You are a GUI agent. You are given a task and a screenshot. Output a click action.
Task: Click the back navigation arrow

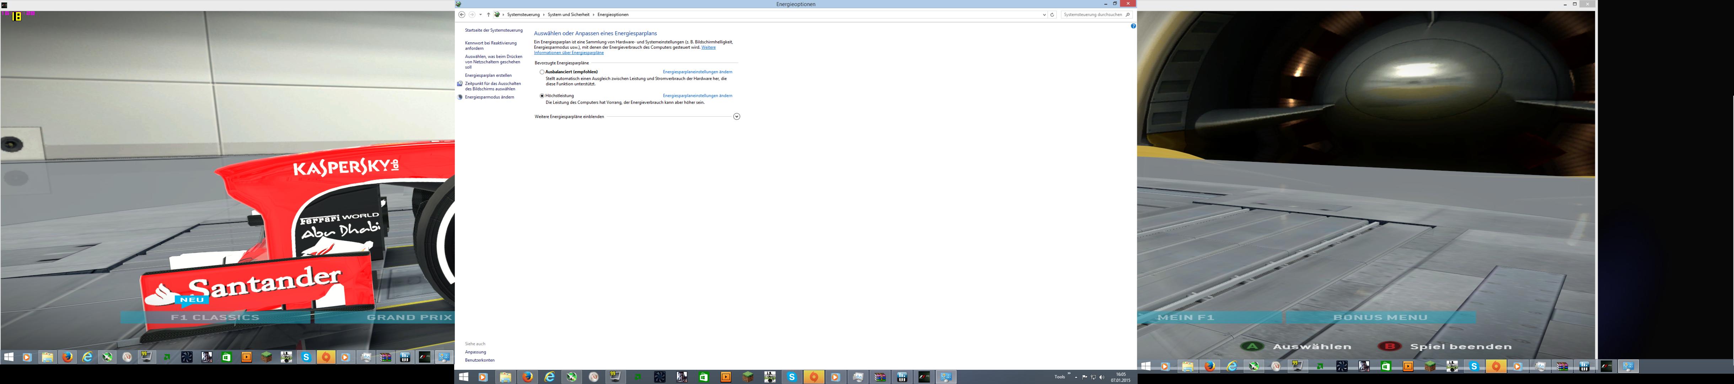tap(462, 14)
